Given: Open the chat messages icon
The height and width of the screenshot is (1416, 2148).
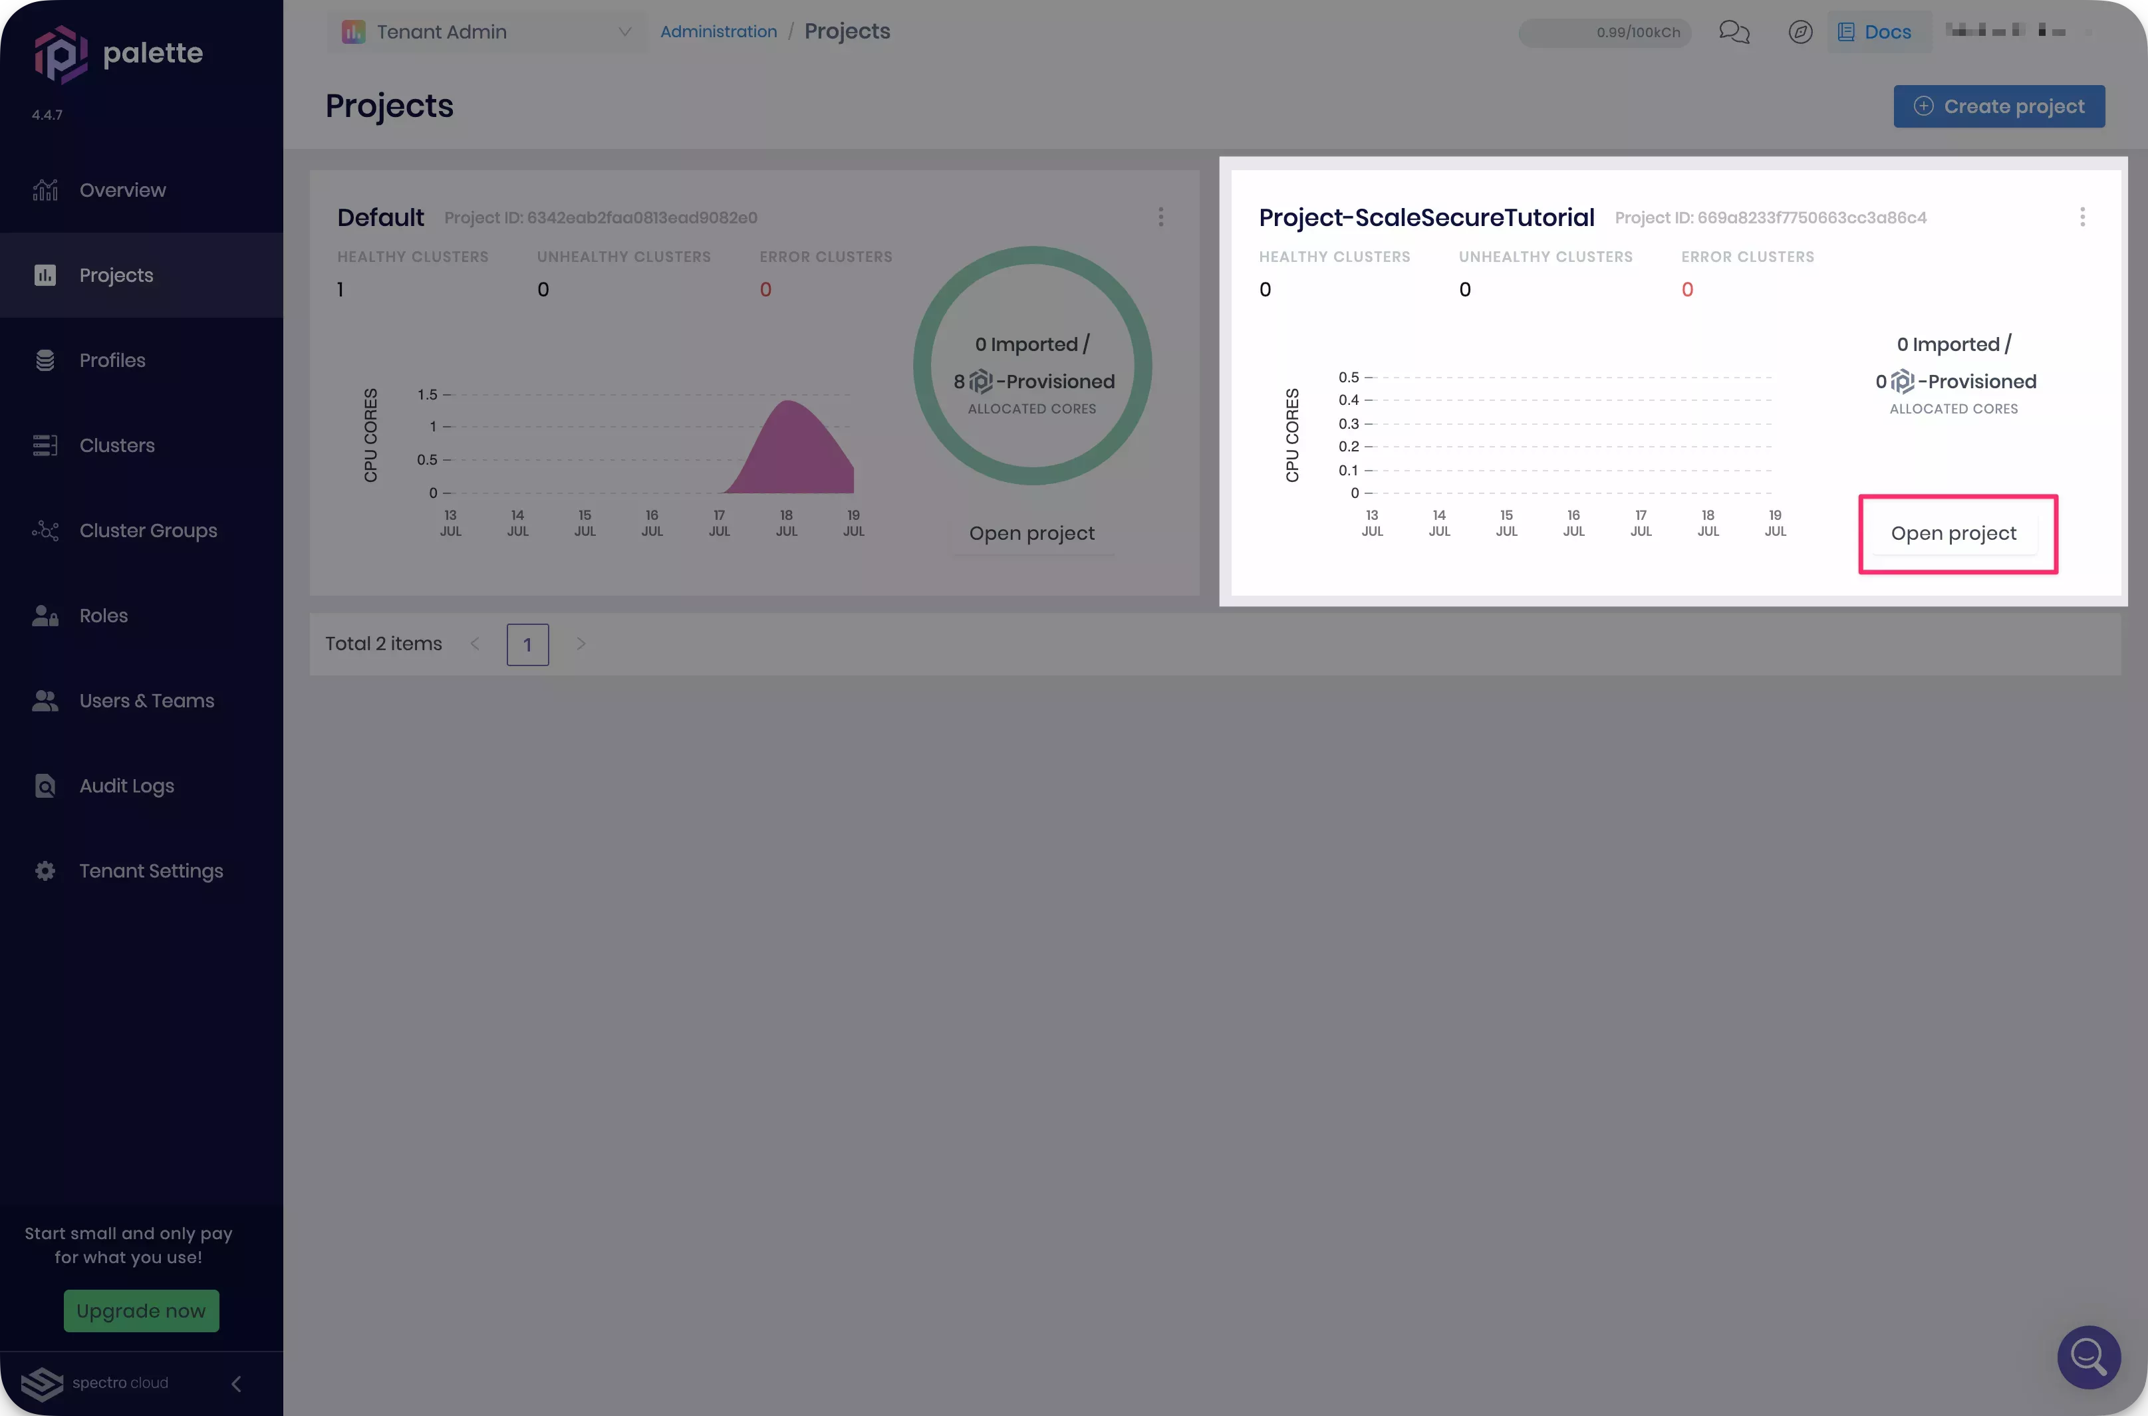Looking at the screenshot, I should 1734,33.
